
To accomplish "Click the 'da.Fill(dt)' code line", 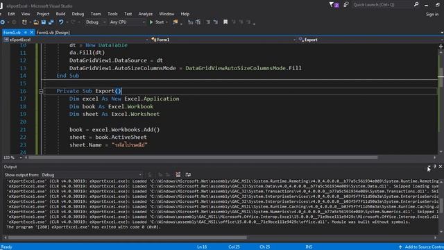I will click(x=87, y=53).
